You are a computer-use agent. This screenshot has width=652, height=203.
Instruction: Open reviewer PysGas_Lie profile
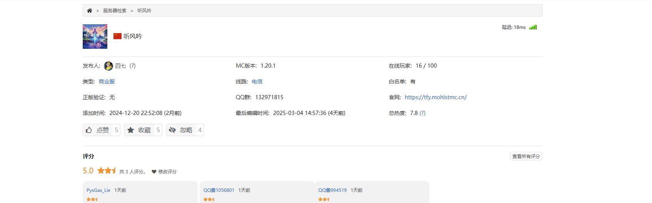coord(98,190)
